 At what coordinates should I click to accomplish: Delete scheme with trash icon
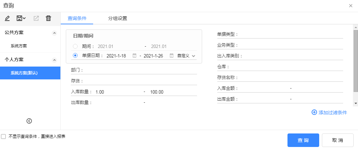coord(48,18)
